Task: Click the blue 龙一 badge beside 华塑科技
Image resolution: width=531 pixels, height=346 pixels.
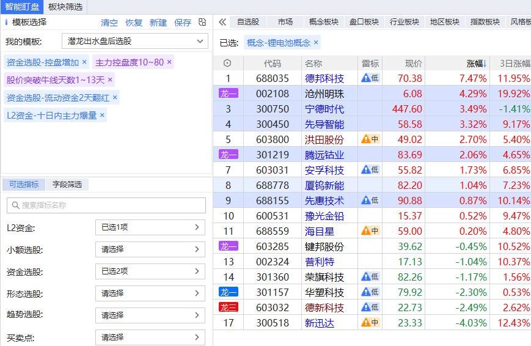Action: point(228,292)
